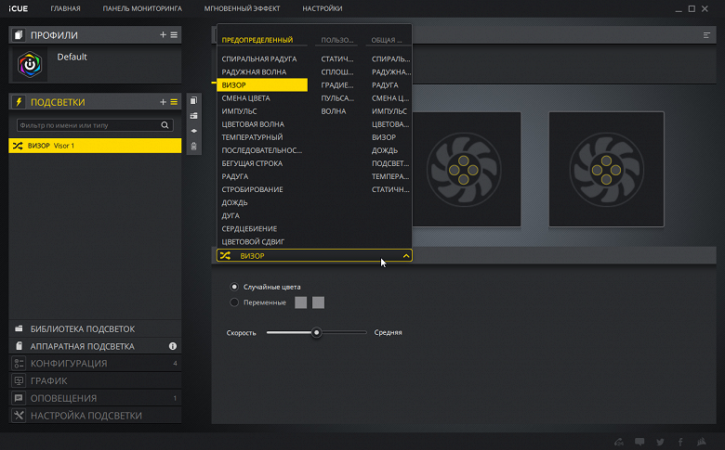
Task: Select the Случайные цвета radio button
Action: pos(234,287)
